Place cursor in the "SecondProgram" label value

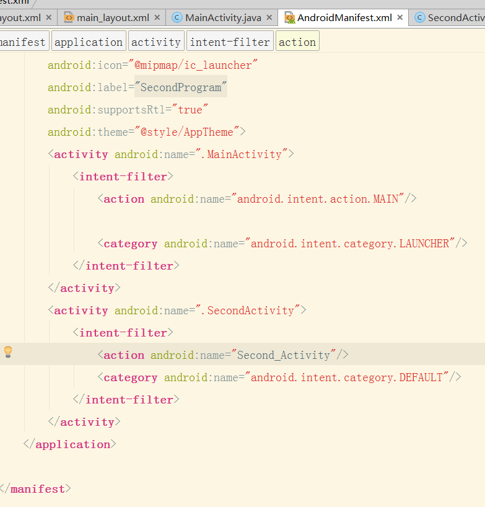180,87
